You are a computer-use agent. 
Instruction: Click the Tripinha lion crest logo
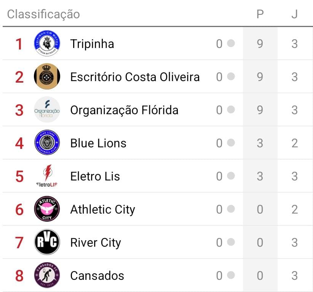47,44
